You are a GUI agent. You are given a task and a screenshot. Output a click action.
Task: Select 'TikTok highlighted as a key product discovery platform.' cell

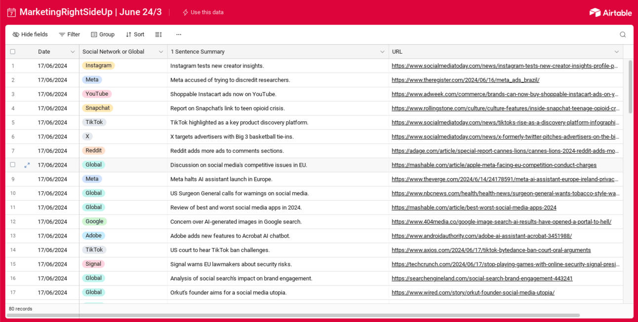click(x=278, y=123)
